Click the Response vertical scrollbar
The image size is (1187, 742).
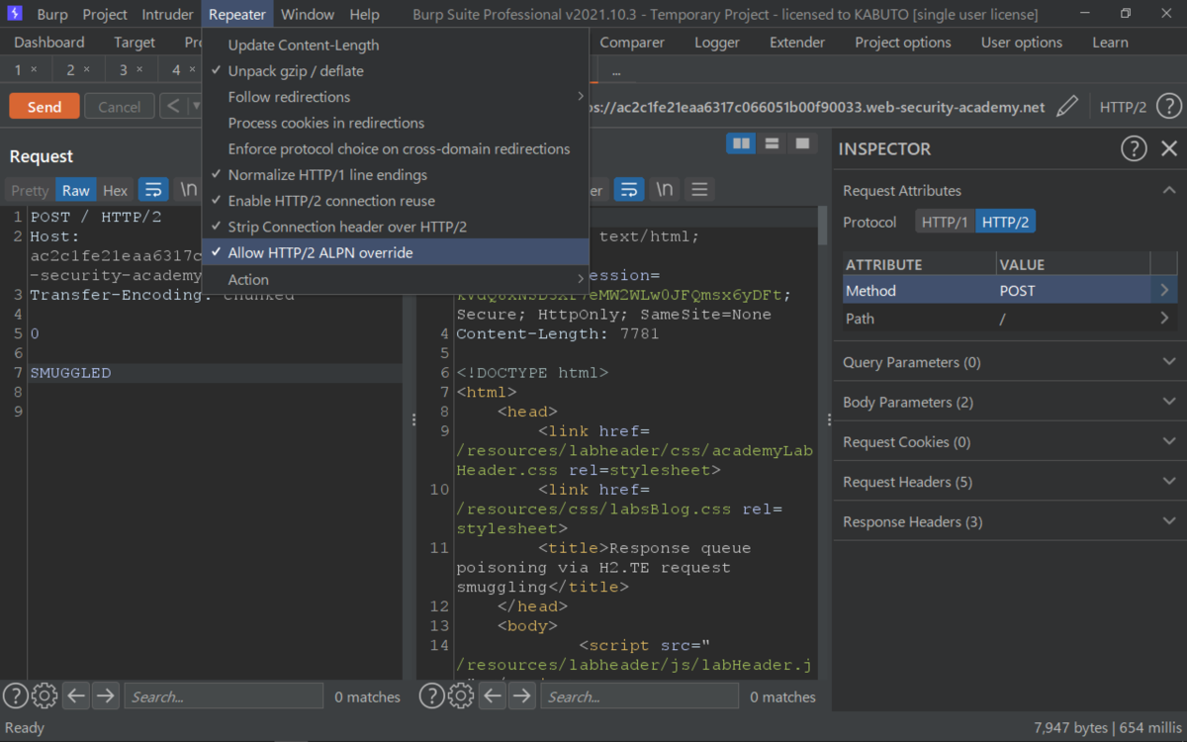coord(823,226)
